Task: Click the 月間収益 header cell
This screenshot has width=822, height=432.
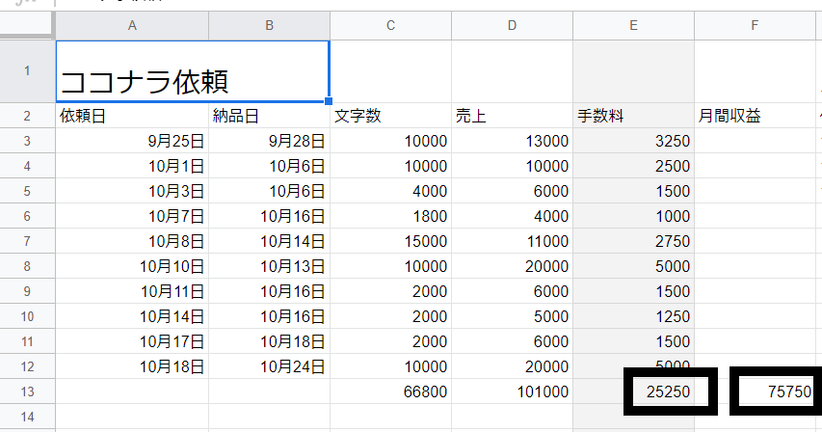Action: tap(755, 116)
